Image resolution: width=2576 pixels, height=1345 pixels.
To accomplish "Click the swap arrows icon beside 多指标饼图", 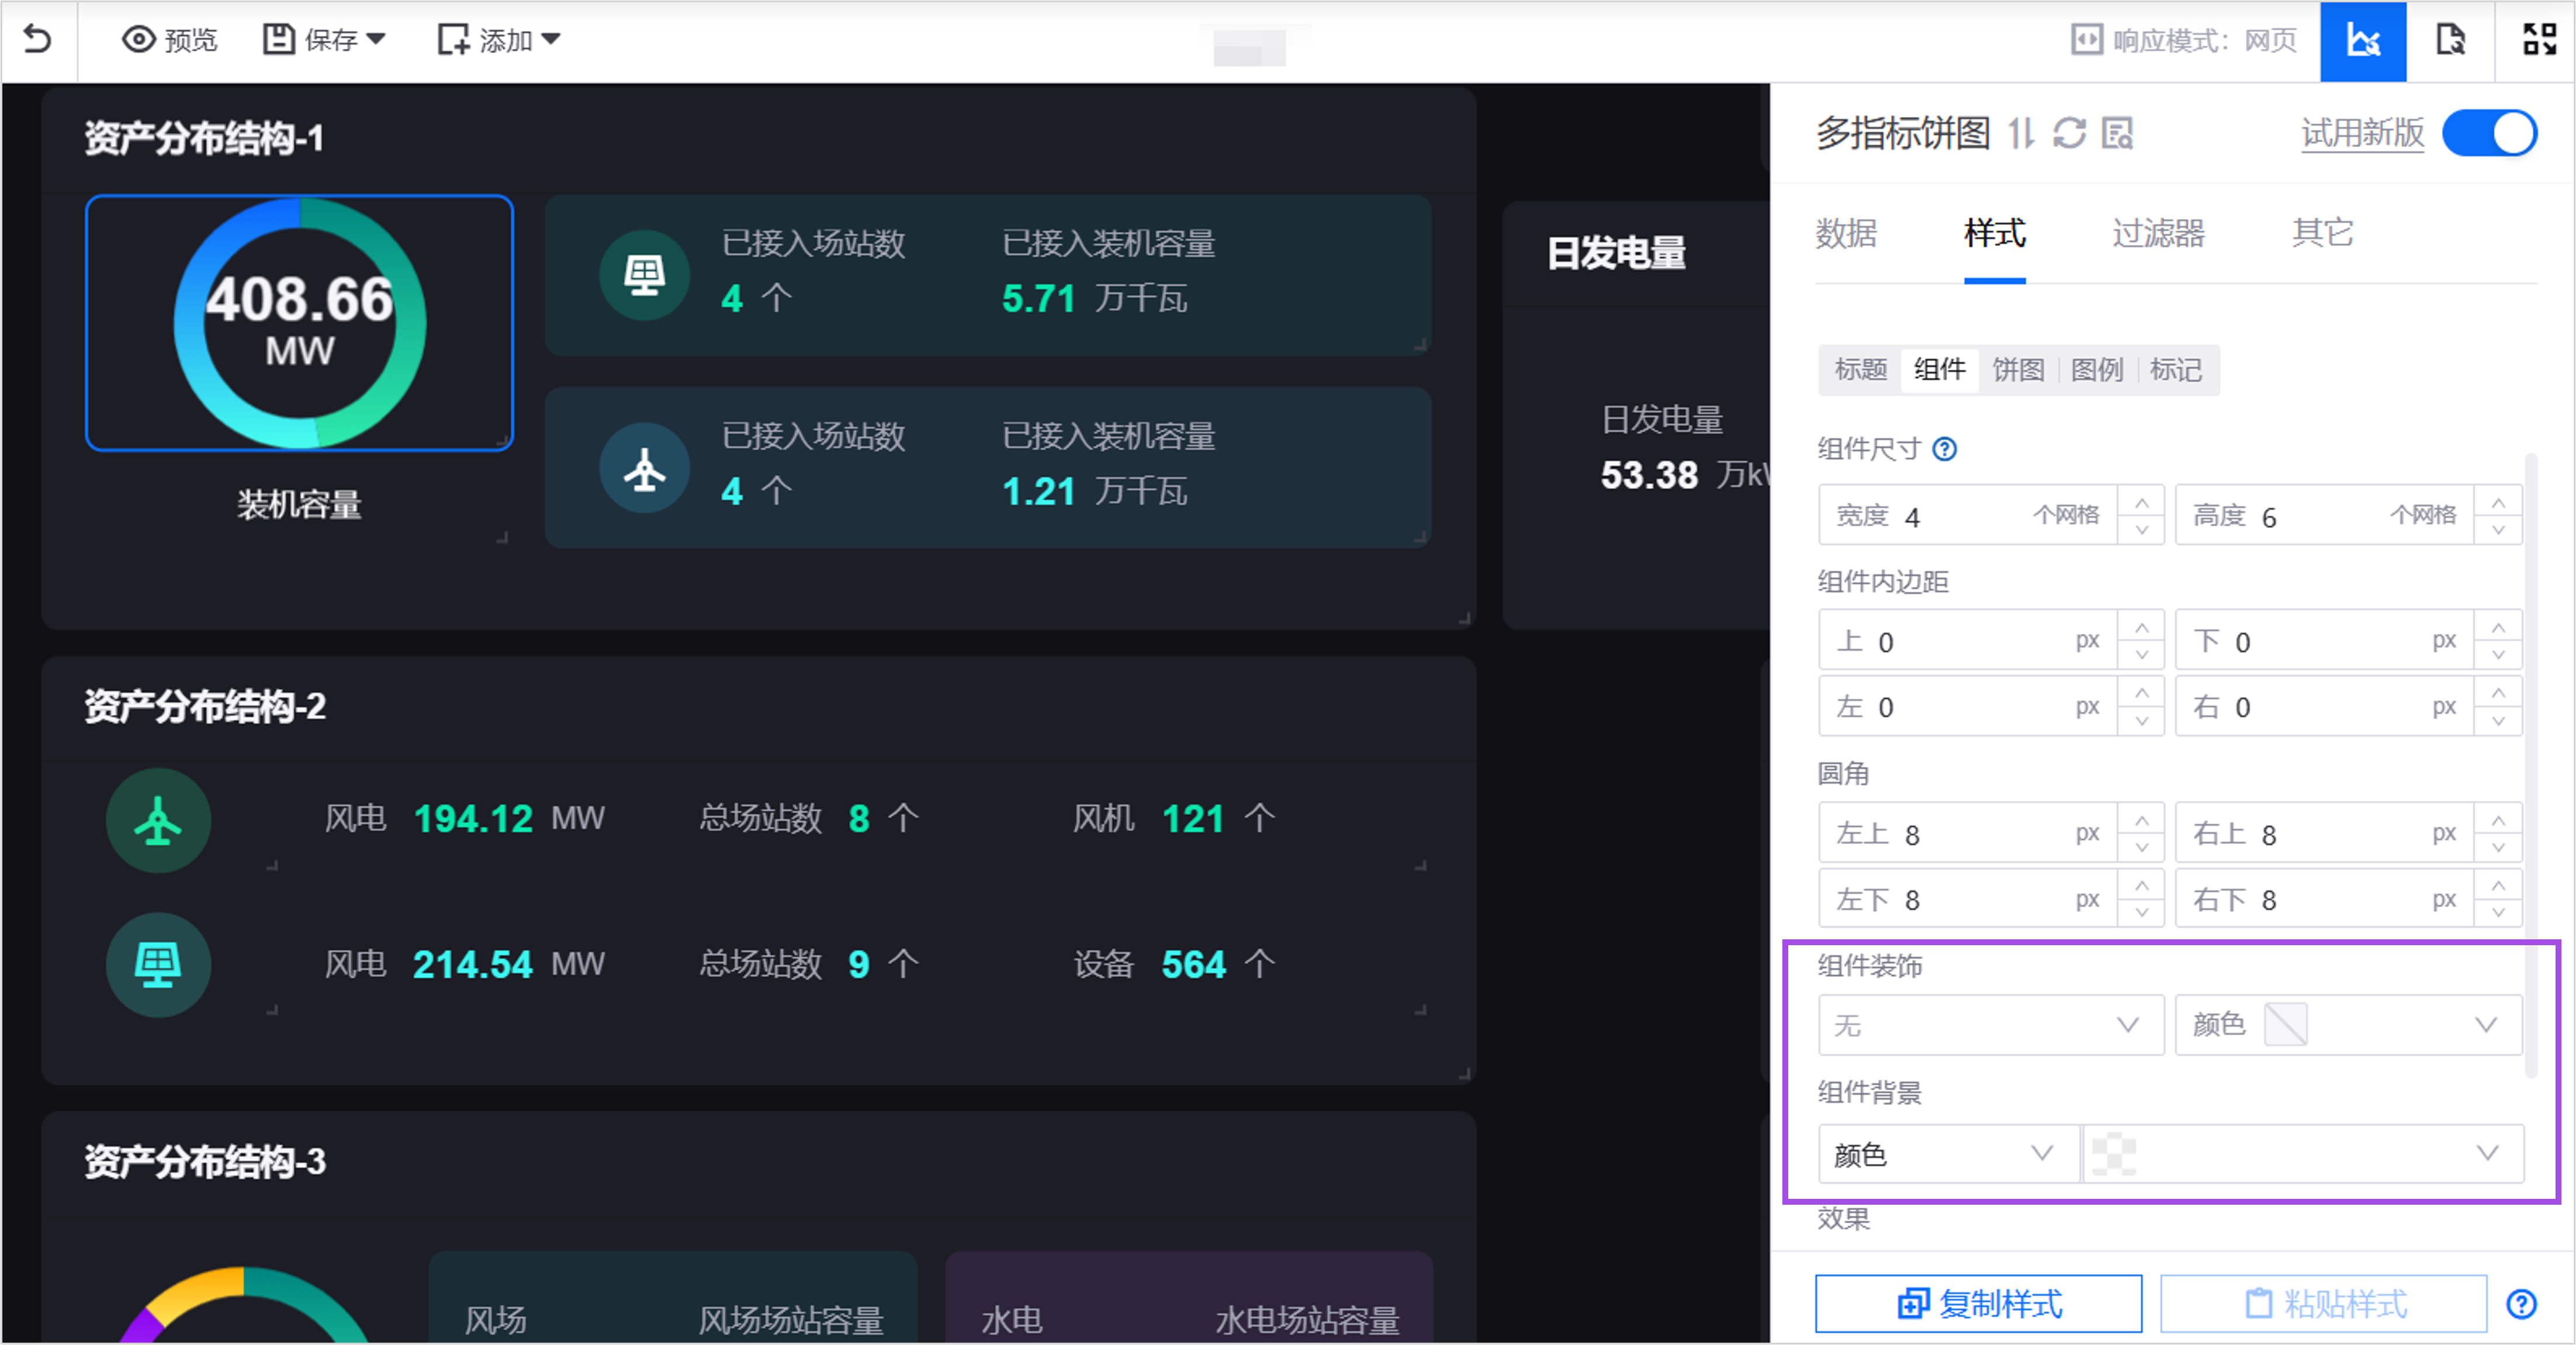I will [2021, 133].
